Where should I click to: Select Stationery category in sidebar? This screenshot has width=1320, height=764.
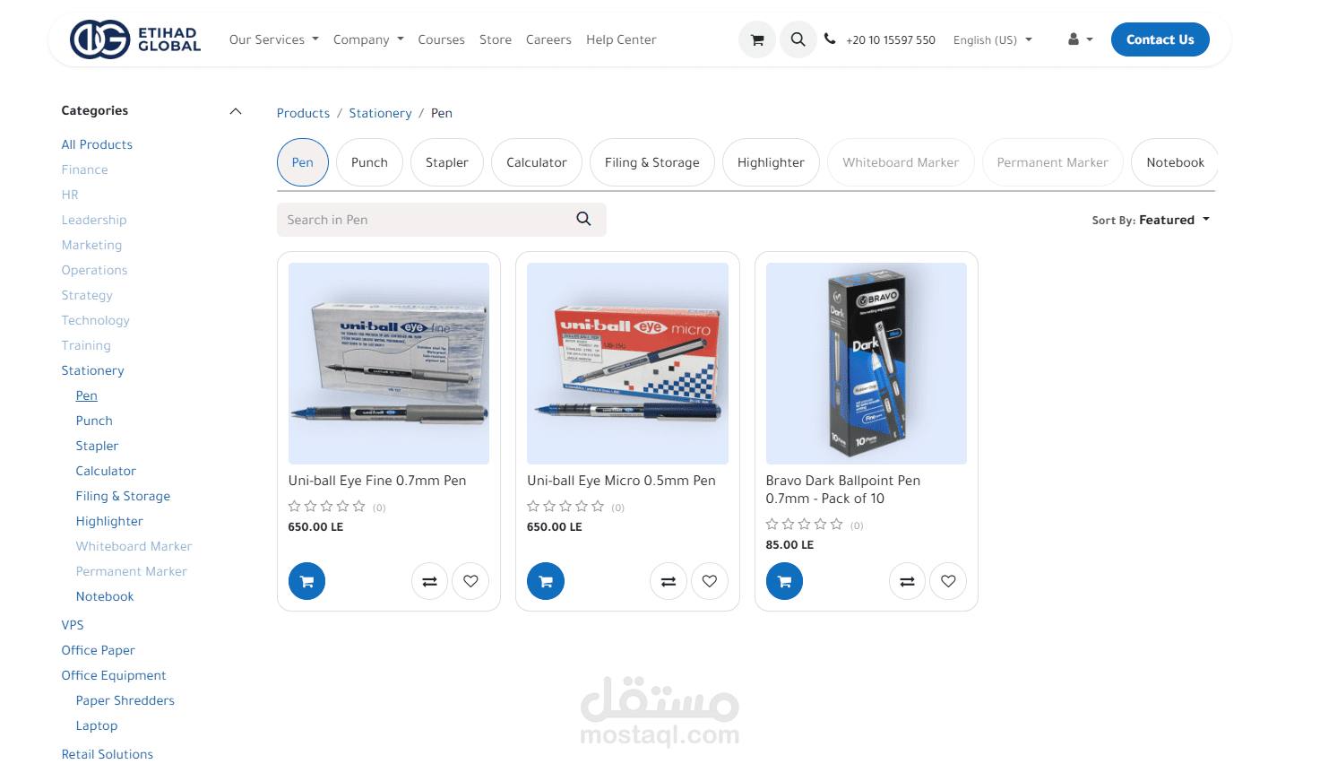point(92,370)
